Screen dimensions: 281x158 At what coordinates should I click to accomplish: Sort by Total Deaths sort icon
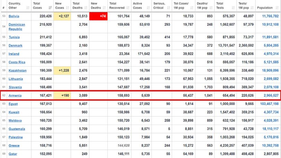(x=86, y=8)
